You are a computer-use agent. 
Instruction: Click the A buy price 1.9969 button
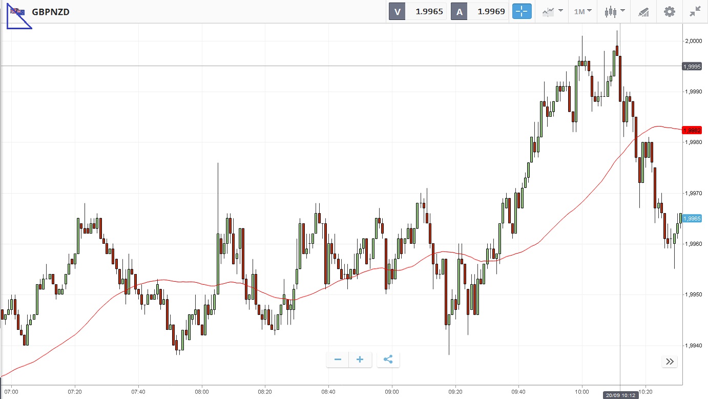tap(480, 11)
